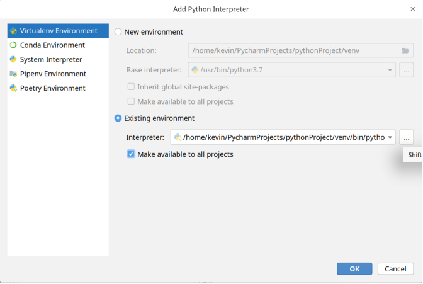
Task: Click the Virtualenv Environment python icon
Action: point(13,31)
